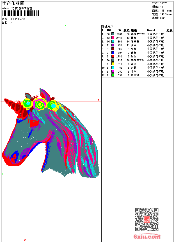The height and width of the screenshot is (242, 174).
Task: Open the 6xiu.com watermark link
Action: [147, 236]
